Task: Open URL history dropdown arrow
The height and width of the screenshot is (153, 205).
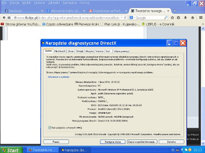Action: (122, 18)
